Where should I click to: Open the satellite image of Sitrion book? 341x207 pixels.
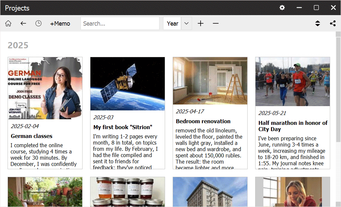[128, 84]
